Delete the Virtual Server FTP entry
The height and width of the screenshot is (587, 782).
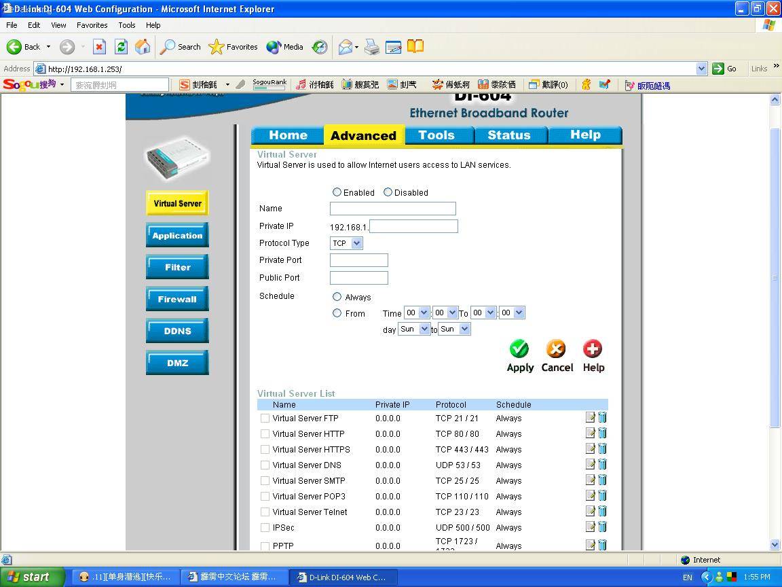coord(603,418)
